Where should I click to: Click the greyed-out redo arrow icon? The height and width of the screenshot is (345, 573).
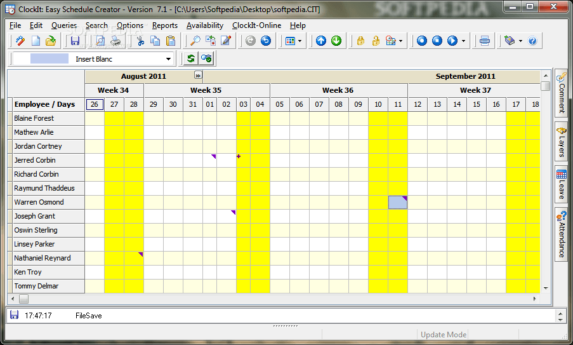[250, 41]
